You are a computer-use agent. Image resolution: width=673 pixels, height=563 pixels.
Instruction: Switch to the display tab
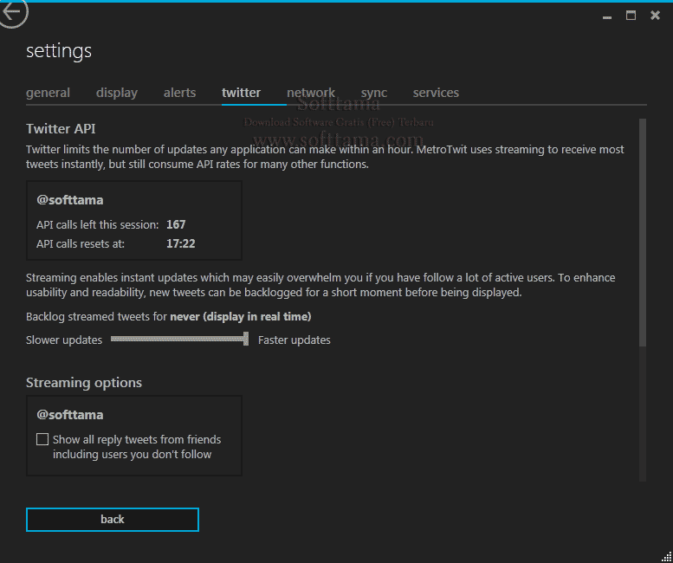117,93
